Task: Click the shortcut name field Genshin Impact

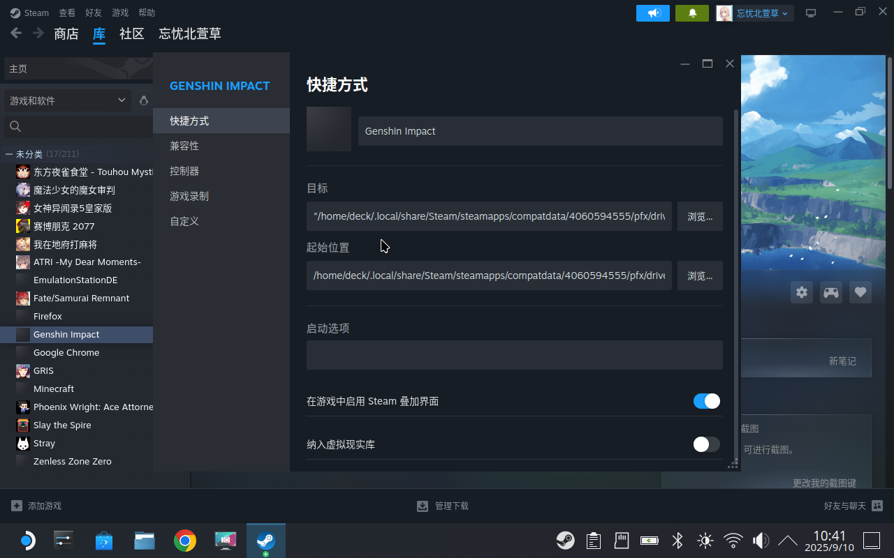Action: [541, 131]
